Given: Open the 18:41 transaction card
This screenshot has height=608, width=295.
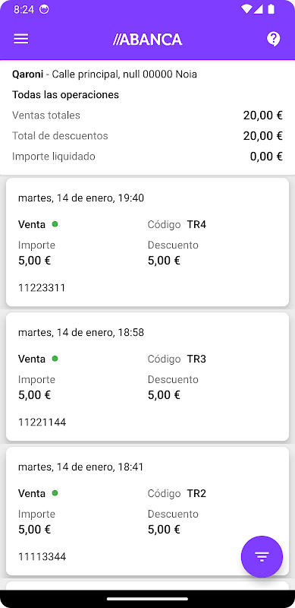Looking at the screenshot, I should coord(147,511).
